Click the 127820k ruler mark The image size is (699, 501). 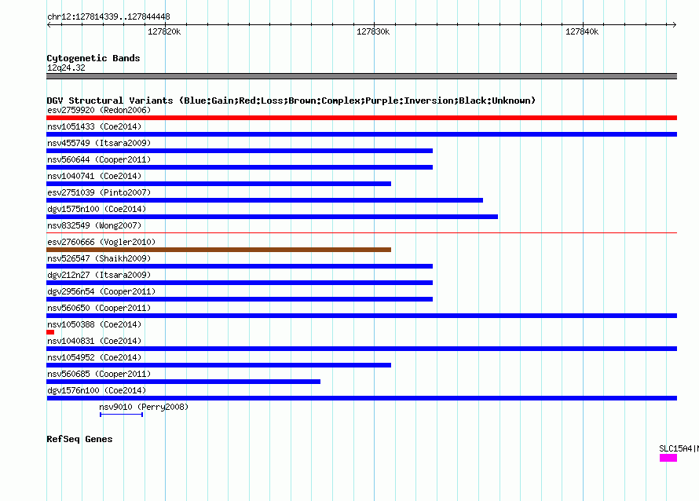(x=164, y=31)
